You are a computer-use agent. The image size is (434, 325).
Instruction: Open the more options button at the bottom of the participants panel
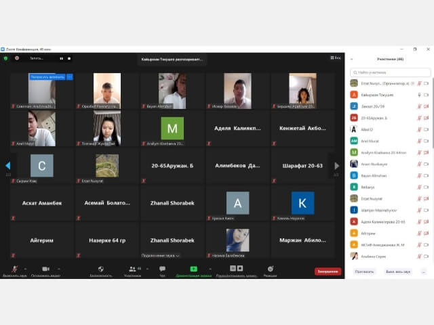click(x=423, y=272)
